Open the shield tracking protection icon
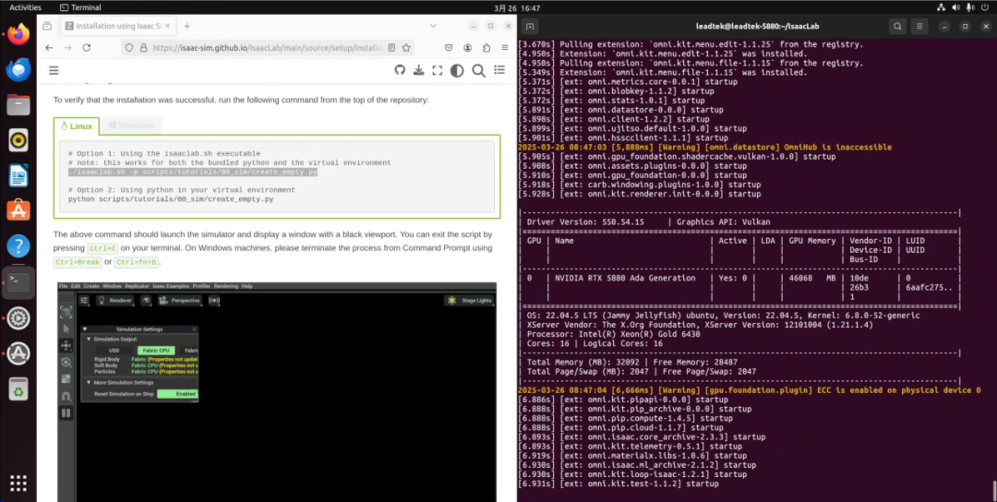The width and height of the screenshot is (997, 502). (129, 48)
